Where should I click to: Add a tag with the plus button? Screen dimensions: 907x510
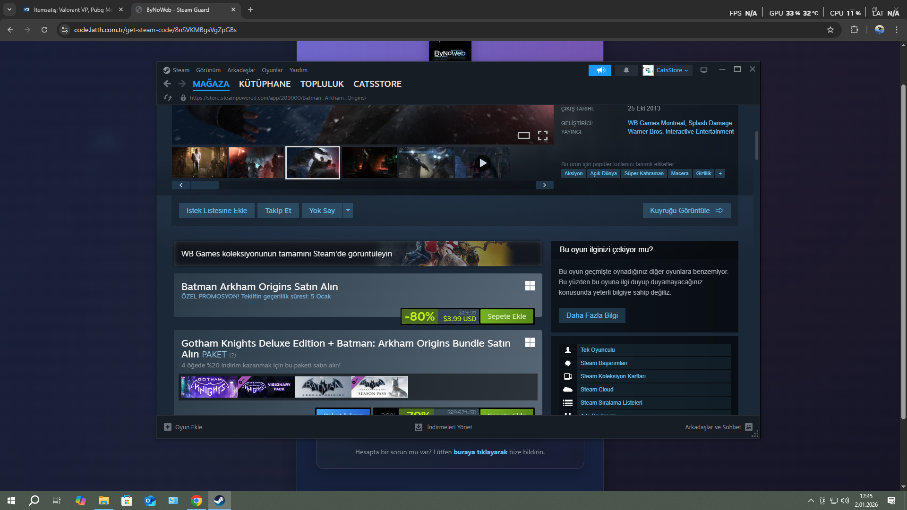coord(720,173)
